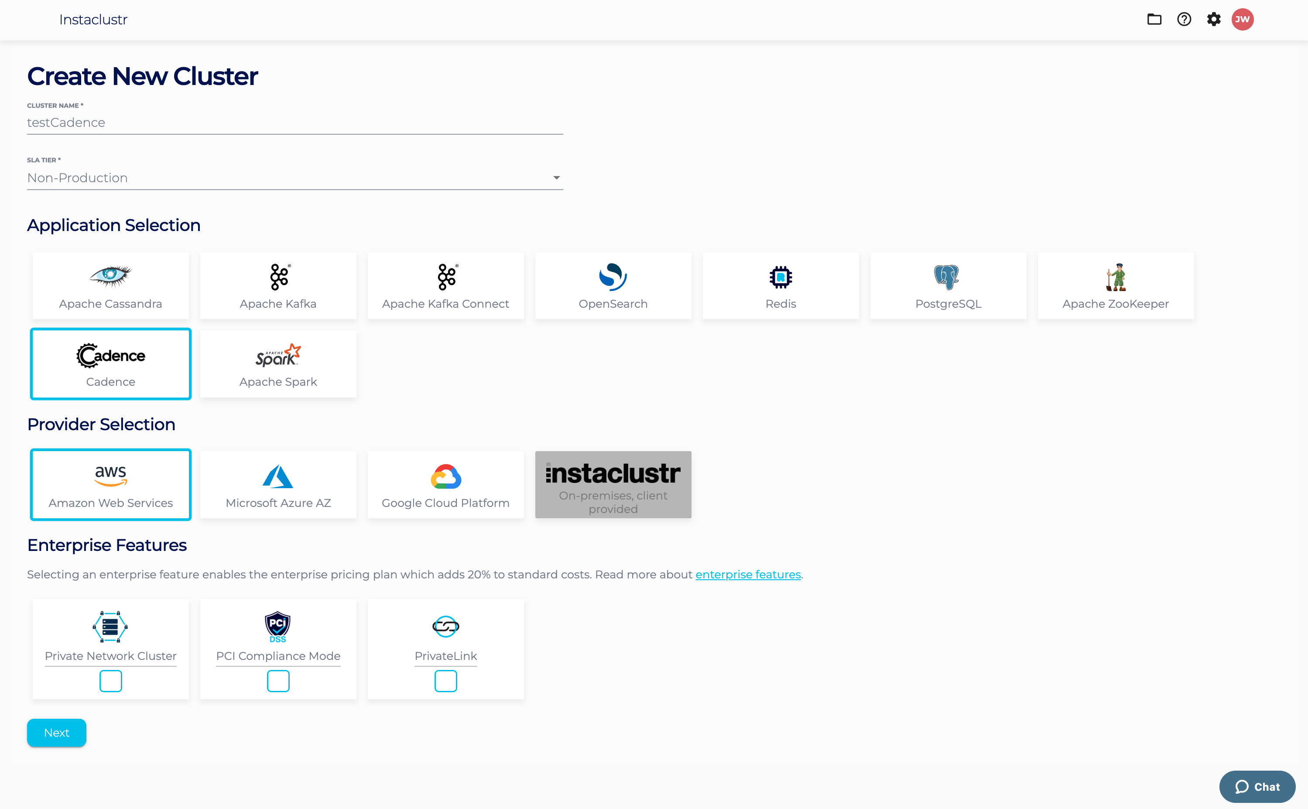Select Redis as the application
The image size is (1308, 809).
pyautogui.click(x=780, y=286)
